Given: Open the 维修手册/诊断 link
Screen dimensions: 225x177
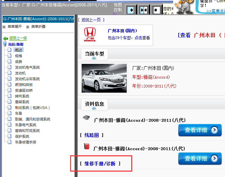Looking at the screenshot, I should pyautogui.click(x=100, y=163).
